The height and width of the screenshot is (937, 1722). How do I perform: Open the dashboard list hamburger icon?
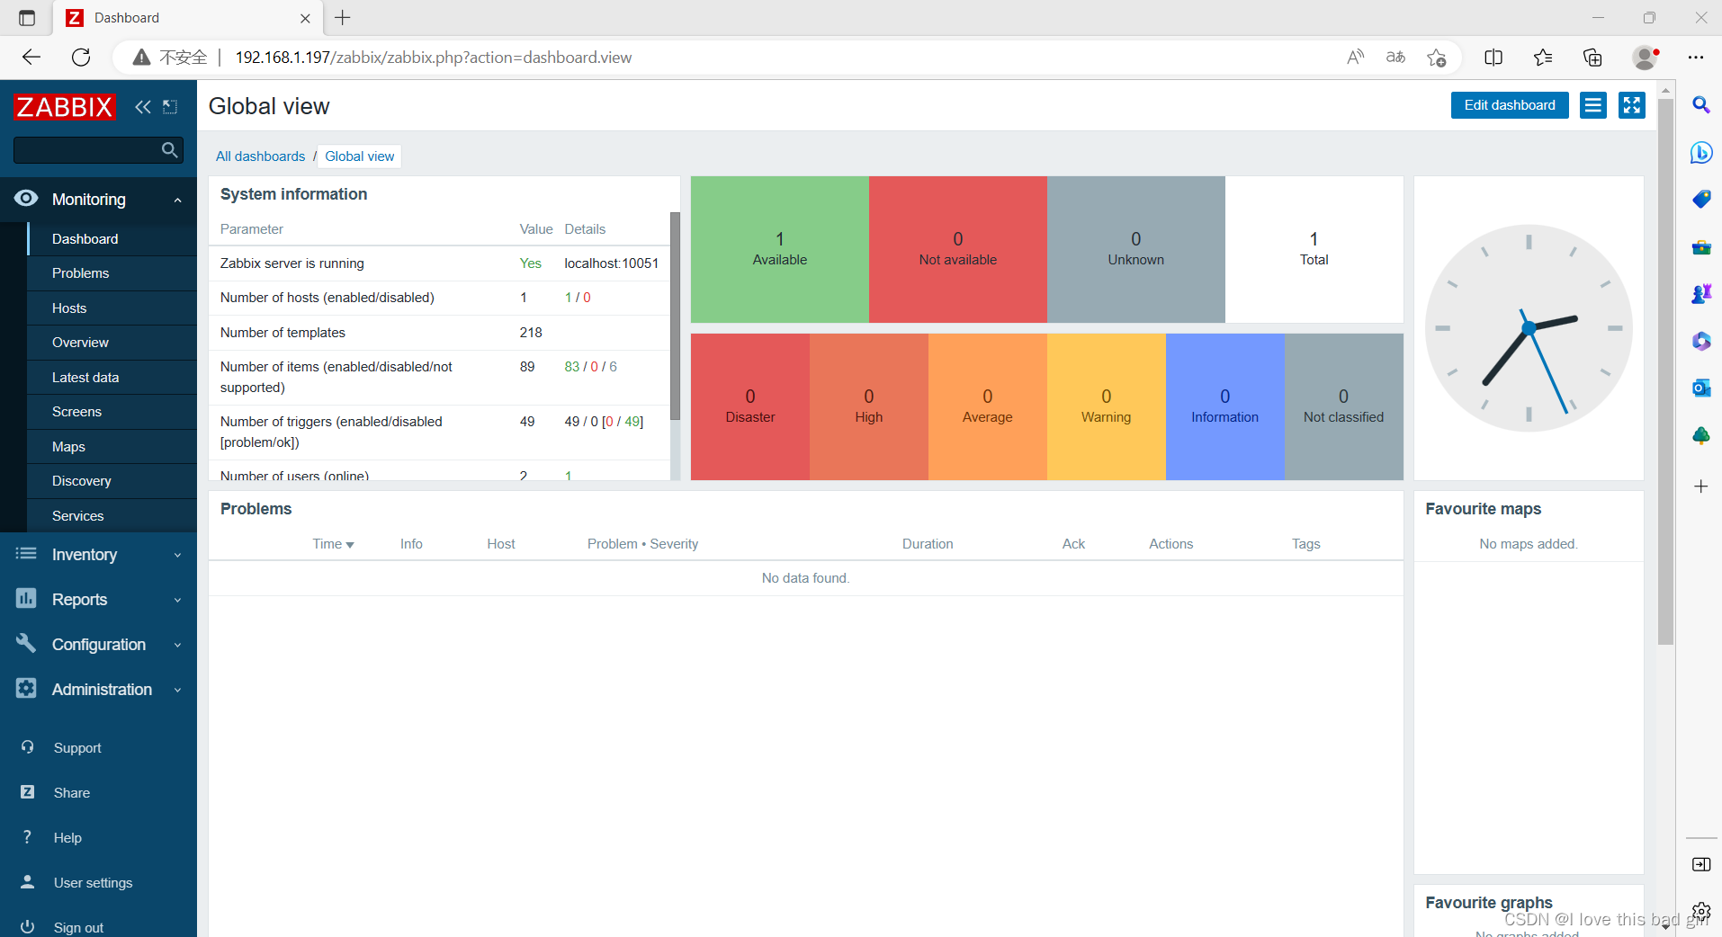[x=1592, y=105]
